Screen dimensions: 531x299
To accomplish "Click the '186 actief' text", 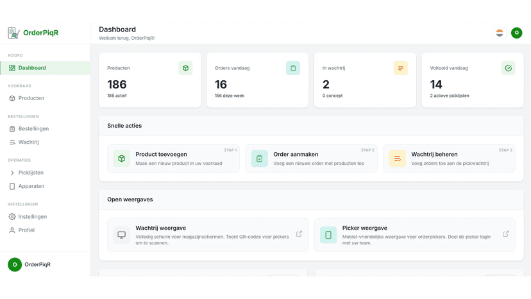I will pos(117,96).
